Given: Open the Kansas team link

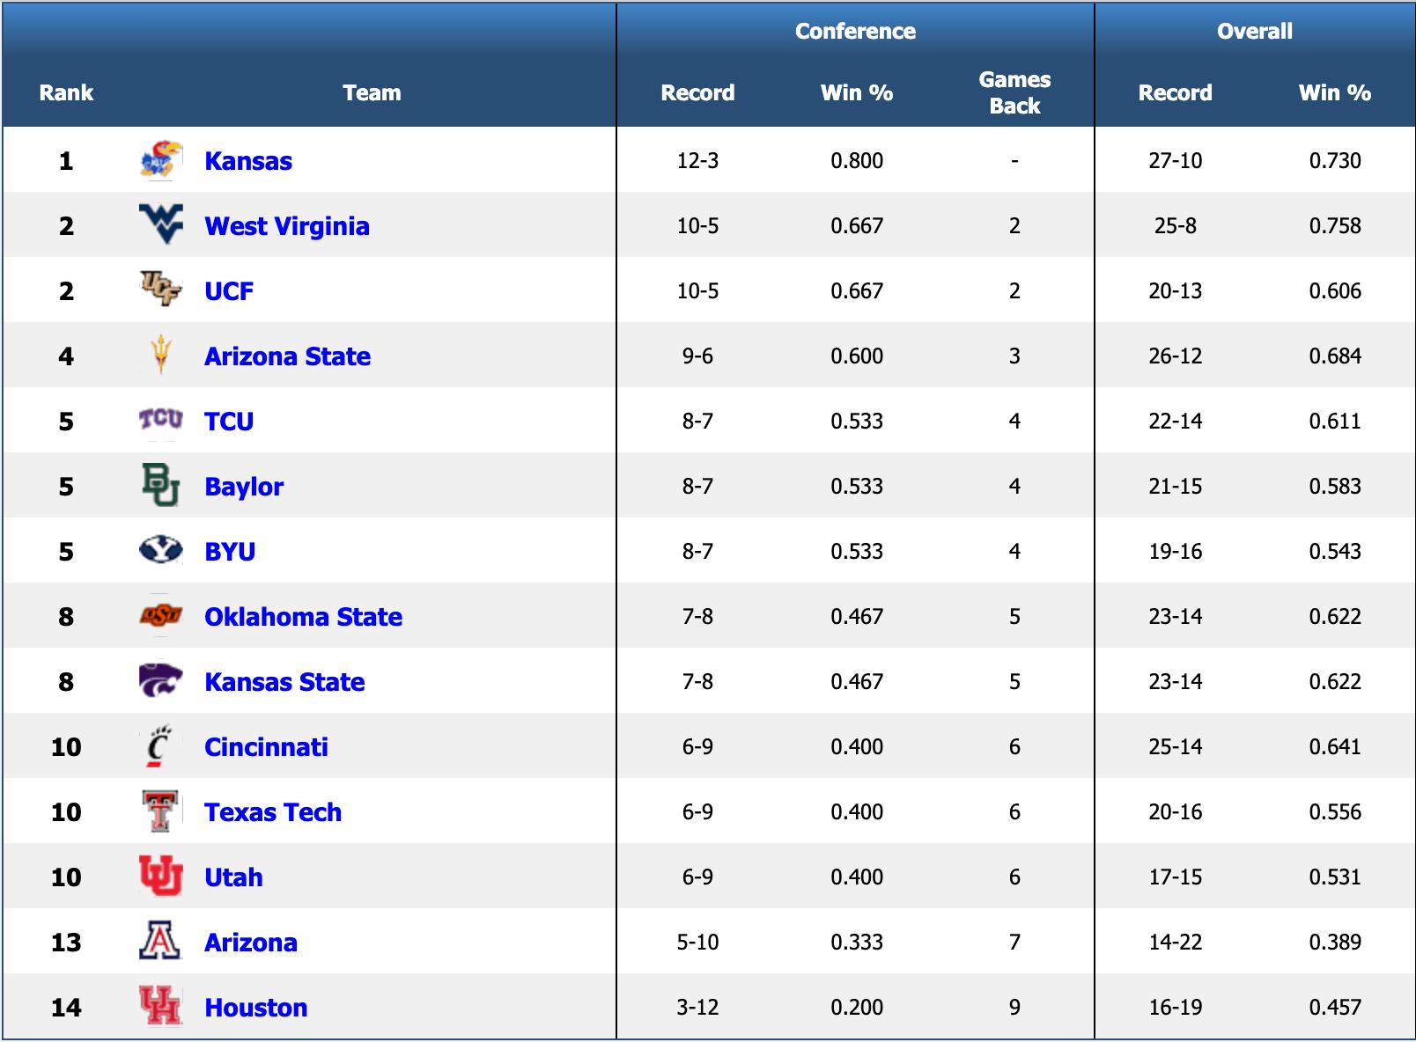Looking at the screenshot, I should coord(248,161).
